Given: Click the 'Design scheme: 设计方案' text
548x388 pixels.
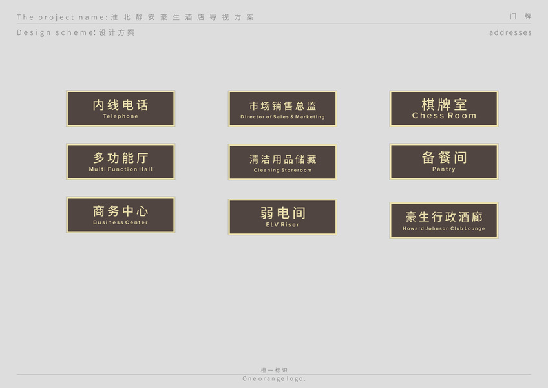Looking at the screenshot, I should click(x=76, y=32).
